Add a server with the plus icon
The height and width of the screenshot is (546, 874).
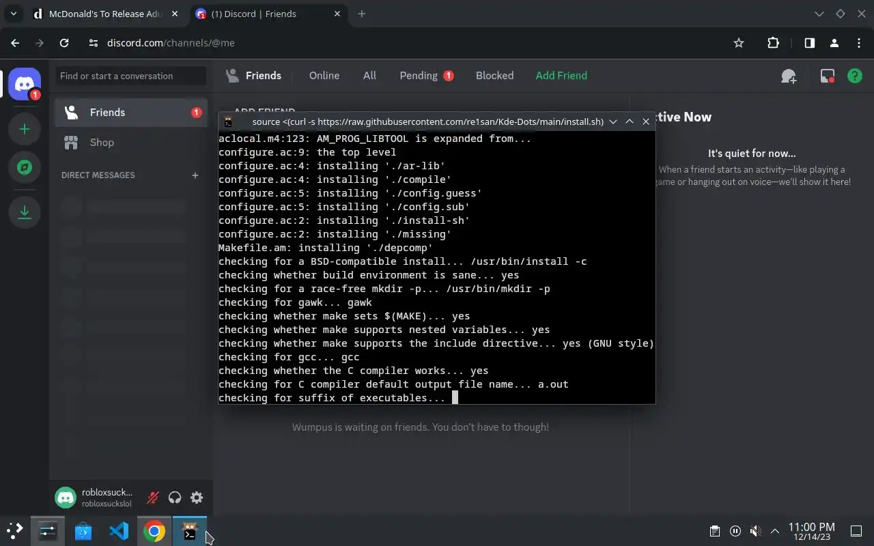(25, 129)
